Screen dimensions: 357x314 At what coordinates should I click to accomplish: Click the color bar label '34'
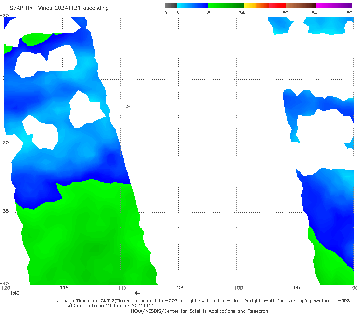pos(242,13)
